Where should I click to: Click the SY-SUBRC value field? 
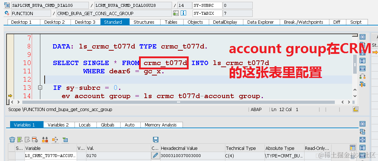238,5
